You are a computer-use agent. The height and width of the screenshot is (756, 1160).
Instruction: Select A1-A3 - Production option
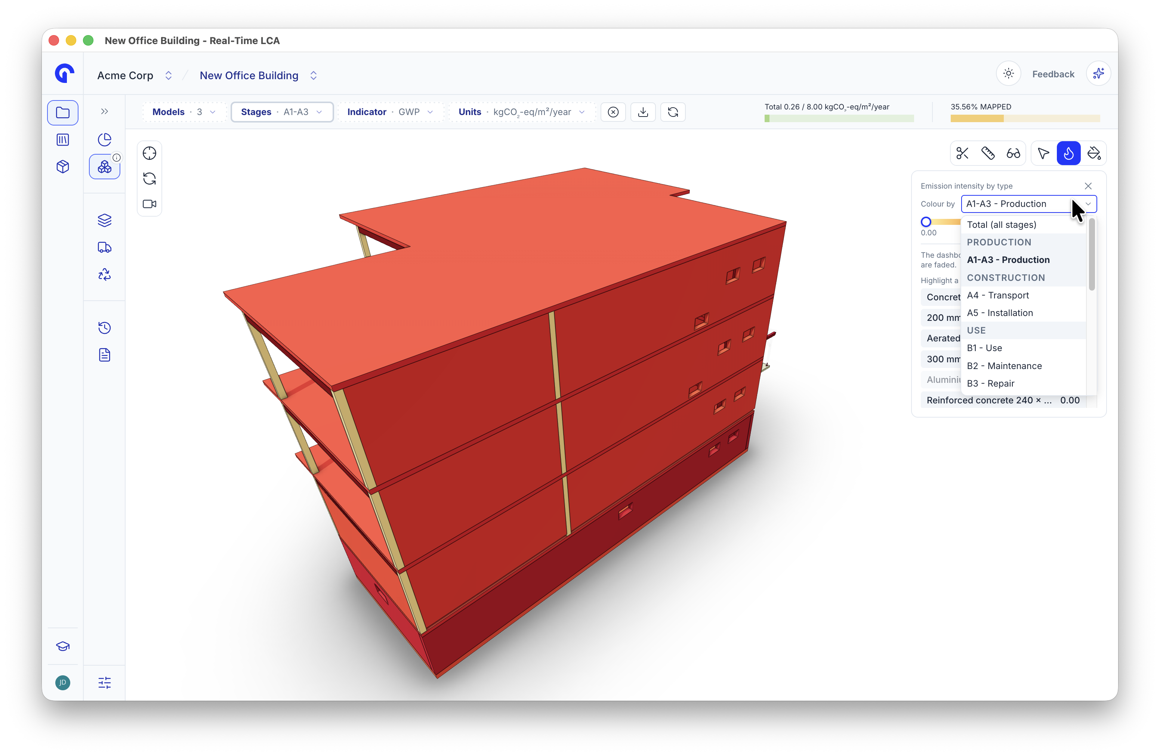[1024, 260]
